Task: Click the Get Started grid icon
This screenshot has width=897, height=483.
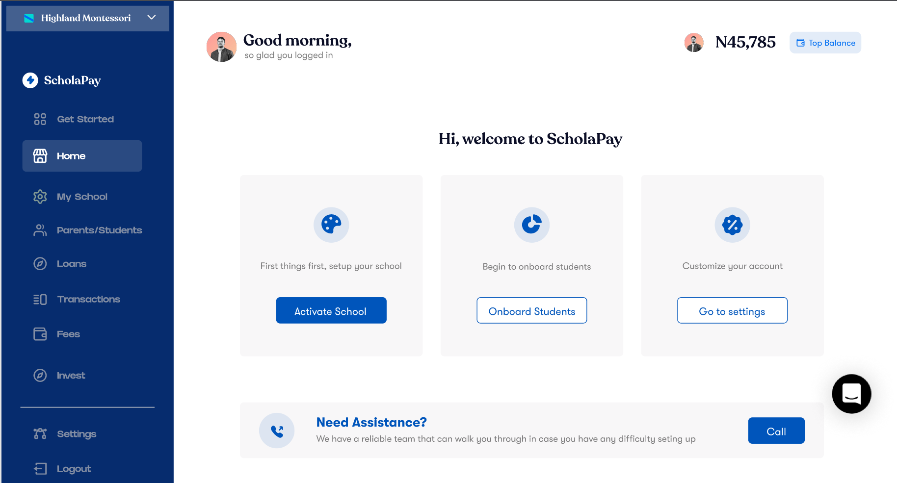Action: [40, 119]
